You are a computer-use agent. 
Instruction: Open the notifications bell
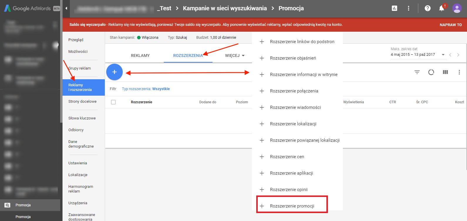(442, 8)
